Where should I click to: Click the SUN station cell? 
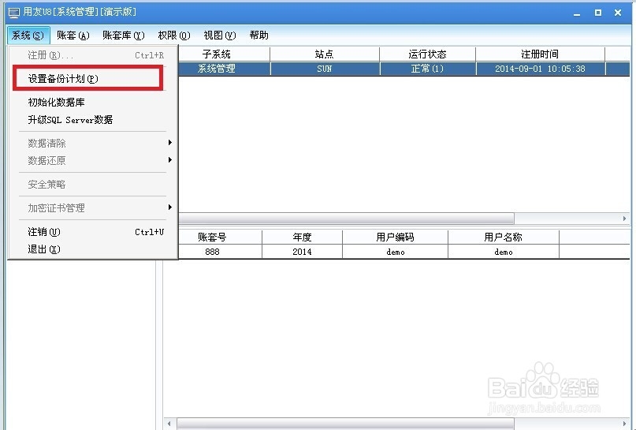pos(325,69)
